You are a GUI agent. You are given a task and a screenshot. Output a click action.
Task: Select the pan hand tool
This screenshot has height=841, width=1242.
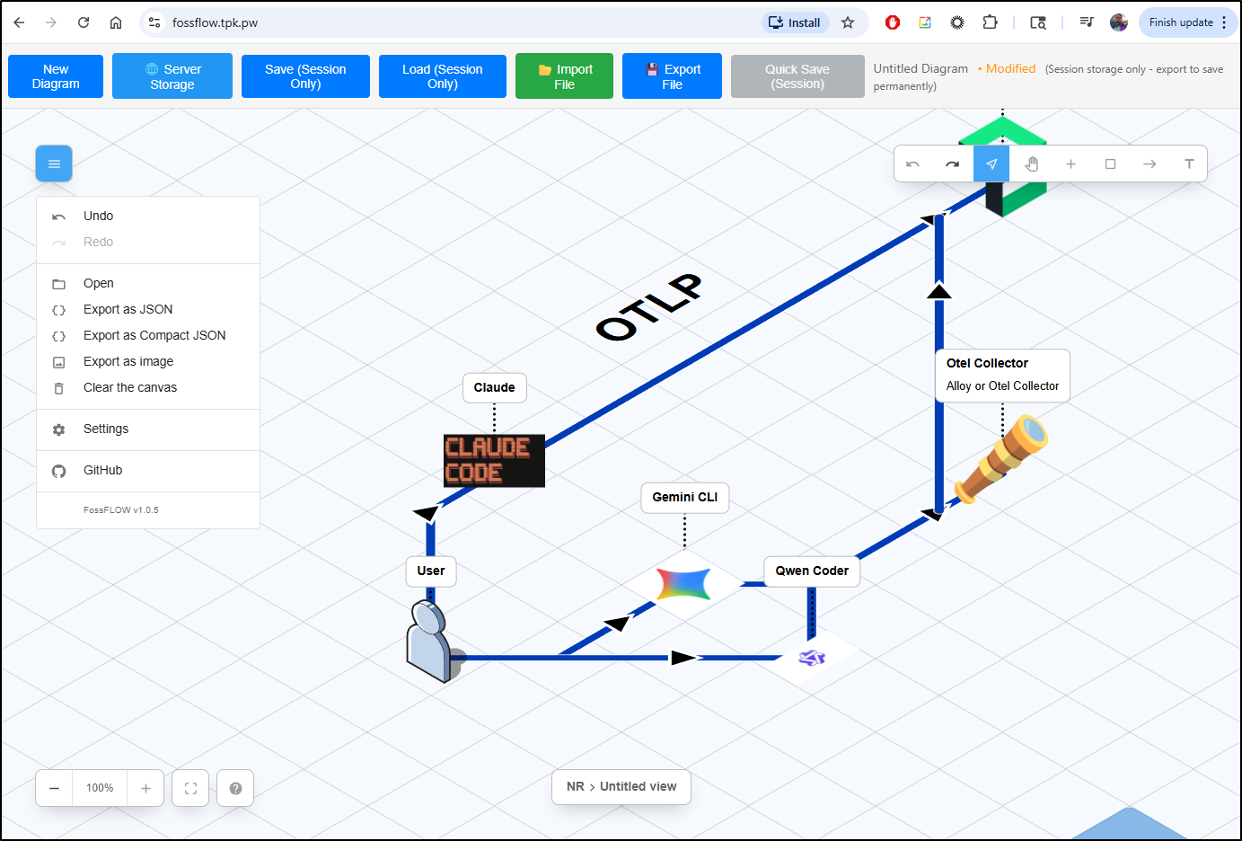[1031, 164]
